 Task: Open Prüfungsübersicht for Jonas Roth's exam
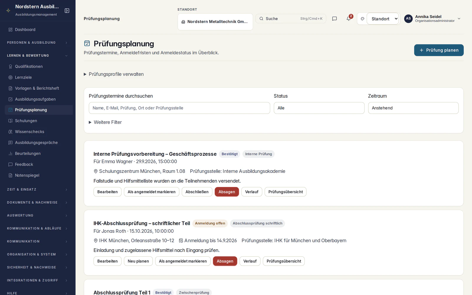click(x=284, y=261)
